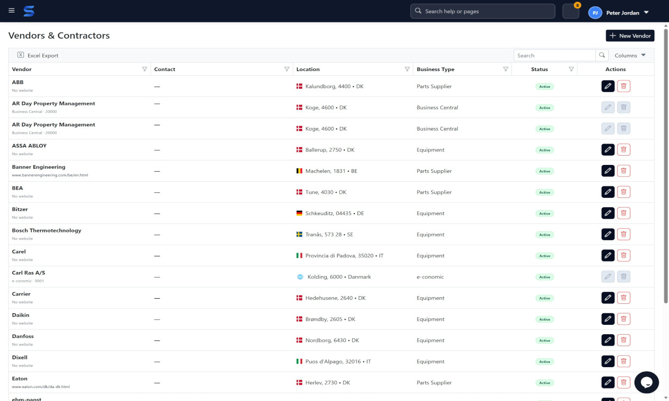Viewport: 669px width, 401px height.
Task: Delete the ASSA ABLOY vendor
Action: 624,150
